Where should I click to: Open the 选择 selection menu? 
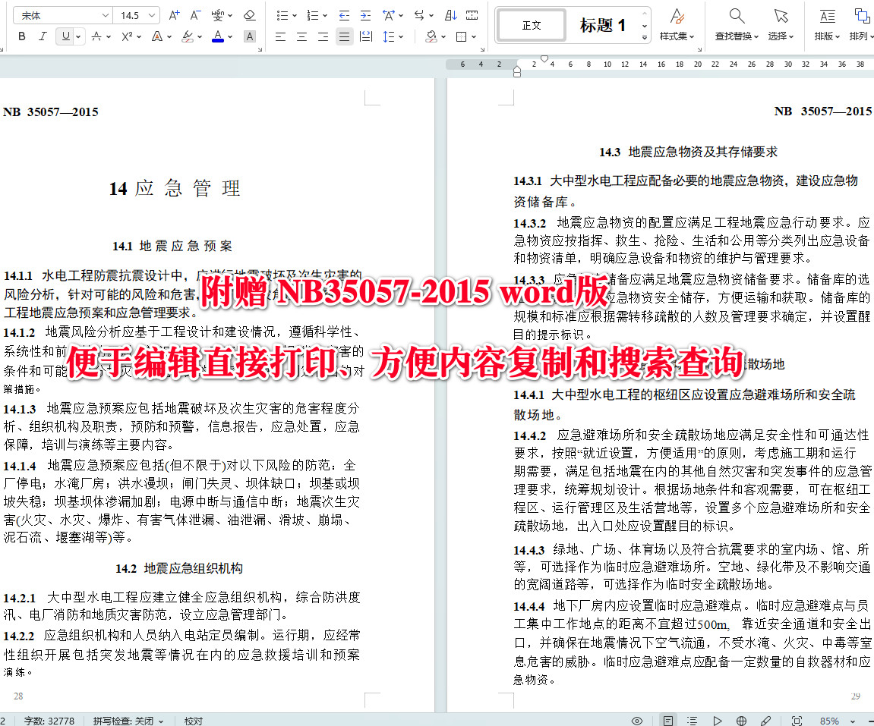click(781, 24)
